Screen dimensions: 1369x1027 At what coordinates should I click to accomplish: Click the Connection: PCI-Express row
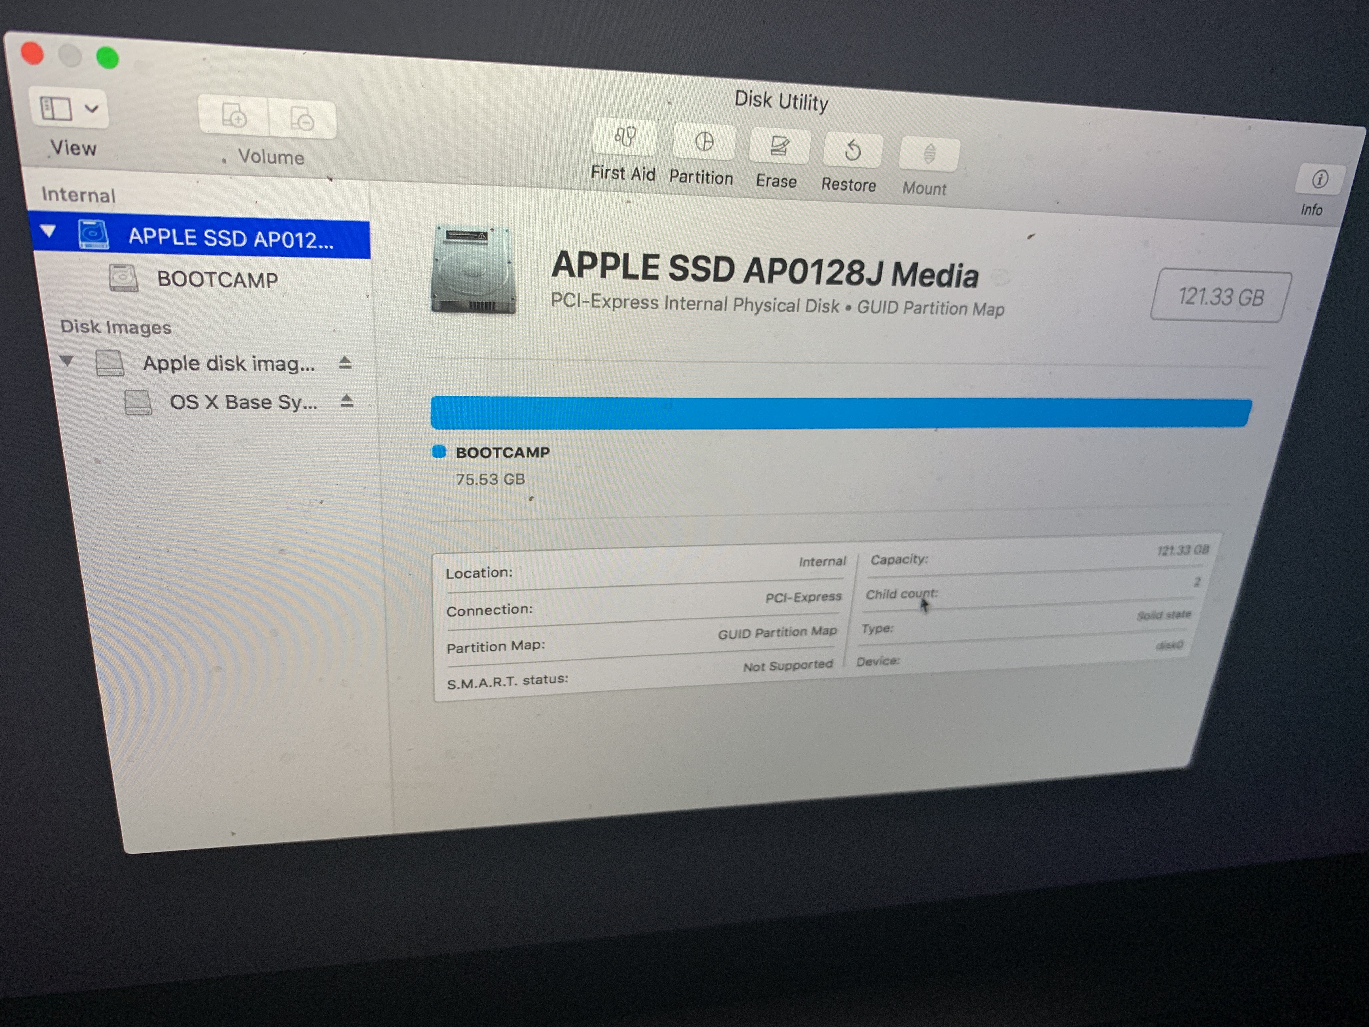click(x=644, y=603)
